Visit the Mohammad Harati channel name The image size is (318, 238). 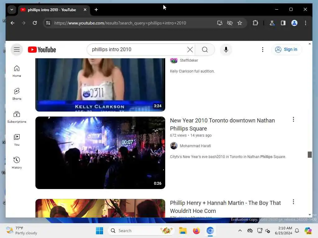click(195, 146)
